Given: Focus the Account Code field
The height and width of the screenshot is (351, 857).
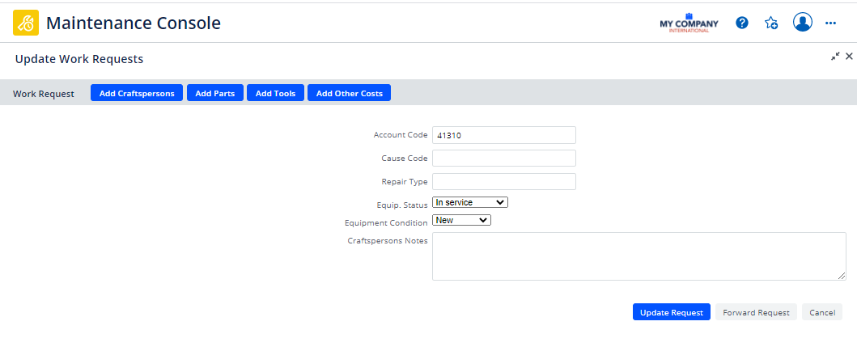Looking at the screenshot, I should pos(504,135).
